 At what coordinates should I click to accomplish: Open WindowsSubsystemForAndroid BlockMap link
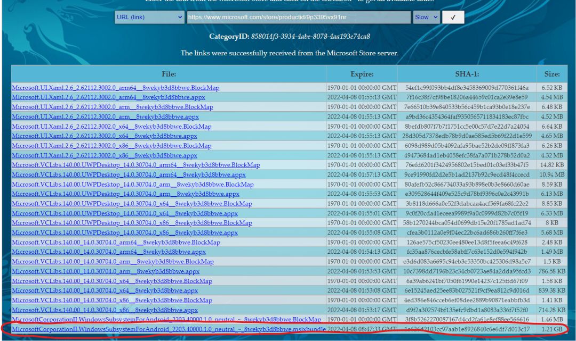166,319
